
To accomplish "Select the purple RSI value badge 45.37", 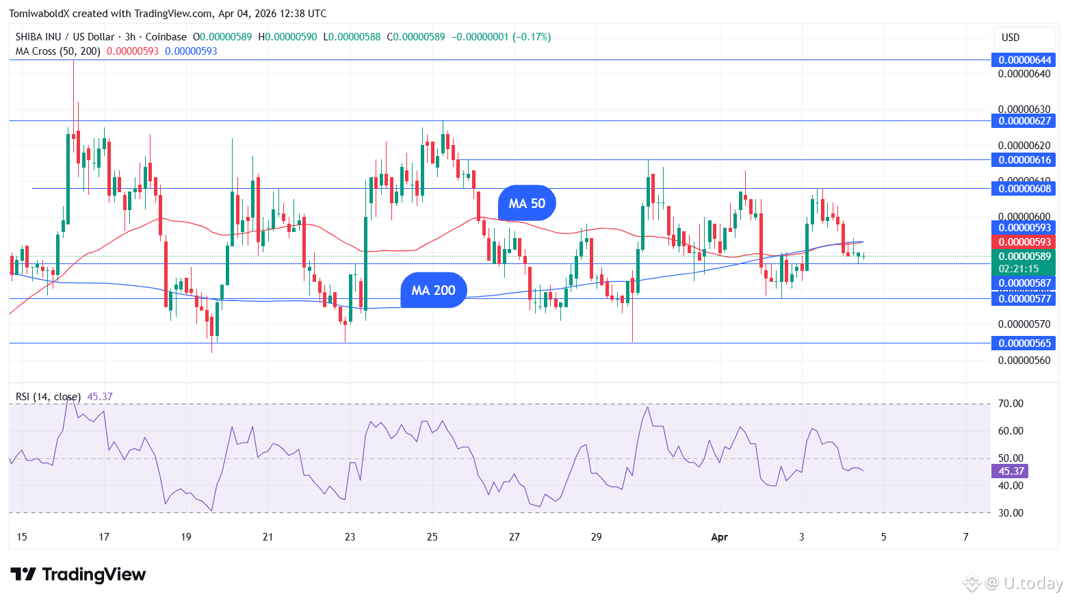I will 1009,471.
